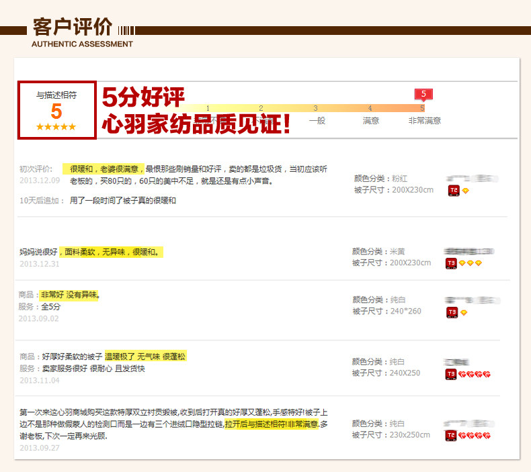Screen dimensions: 531x472
Task: Click 颜色分类：米黄
Action: (x=378, y=251)
